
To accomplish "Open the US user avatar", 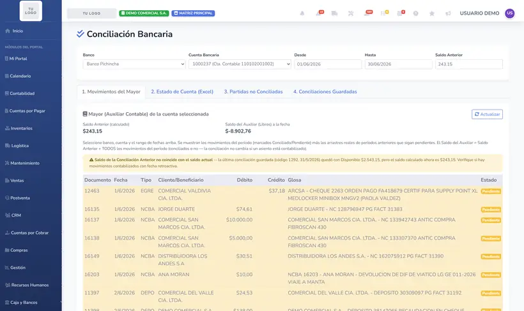I will pyautogui.click(x=510, y=13).
